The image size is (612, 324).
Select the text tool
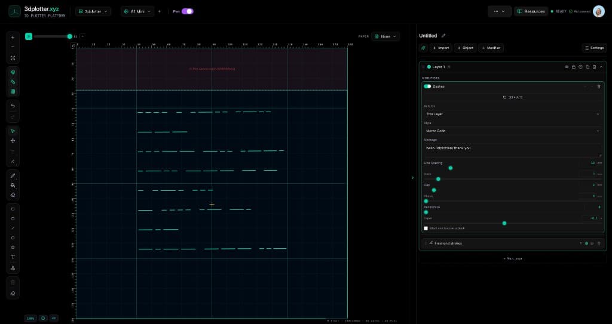[x=13, y=257]
